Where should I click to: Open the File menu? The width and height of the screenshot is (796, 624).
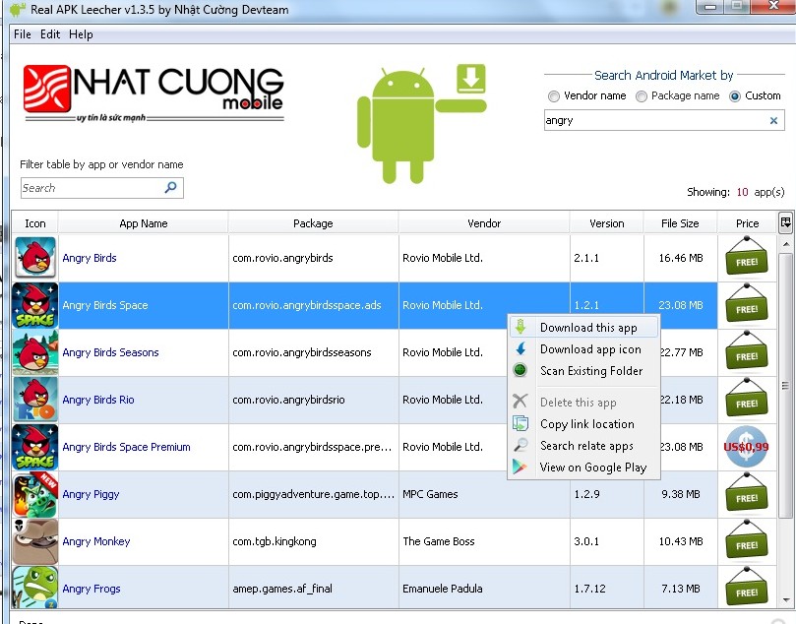coord(23,34)
